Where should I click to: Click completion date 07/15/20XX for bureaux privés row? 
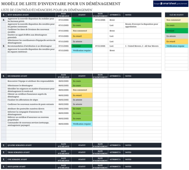100,20
